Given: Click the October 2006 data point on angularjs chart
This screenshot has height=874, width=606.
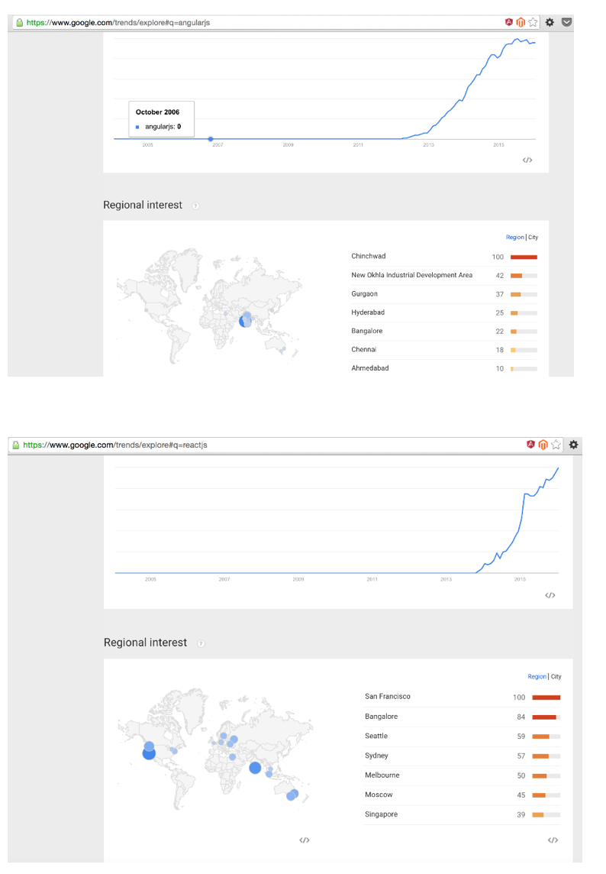Looking at the screenshot, I should tap(211, 139).
